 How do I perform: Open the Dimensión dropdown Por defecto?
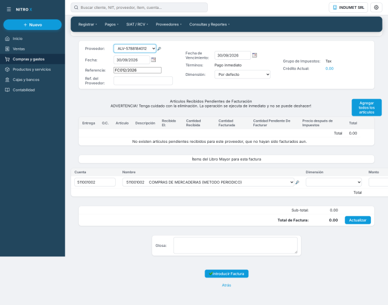click(x=243, y=74)
